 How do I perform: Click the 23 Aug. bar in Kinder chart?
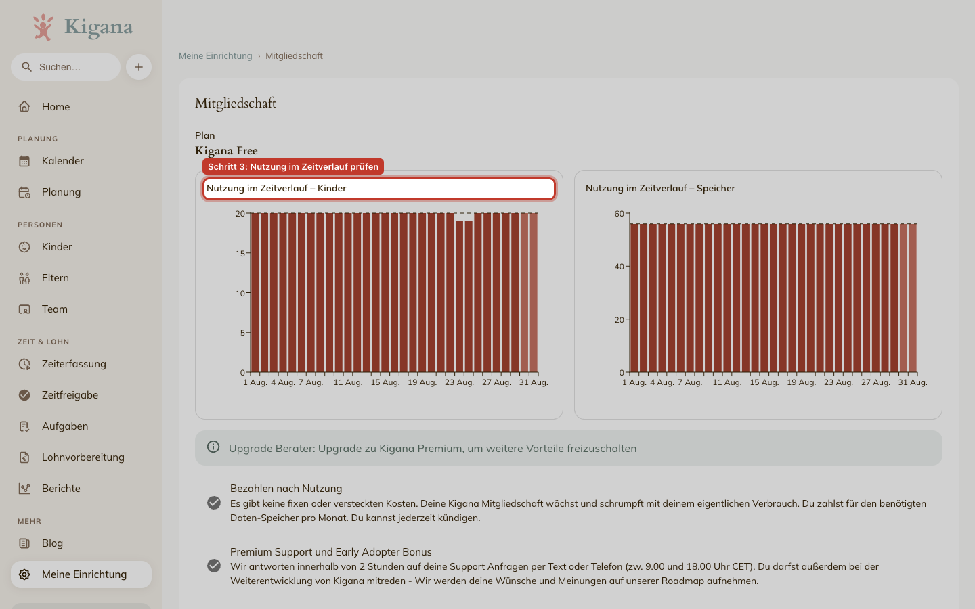460,296
